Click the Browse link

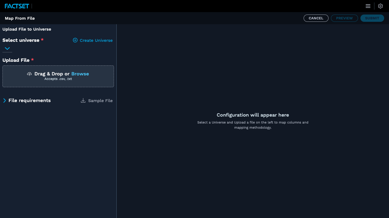click(x=80, y=74)
